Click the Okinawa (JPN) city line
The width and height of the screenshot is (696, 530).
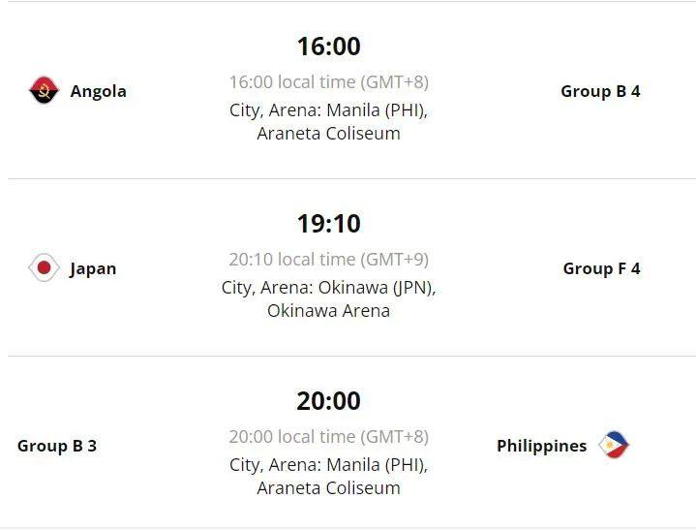[x=328, y=287]
